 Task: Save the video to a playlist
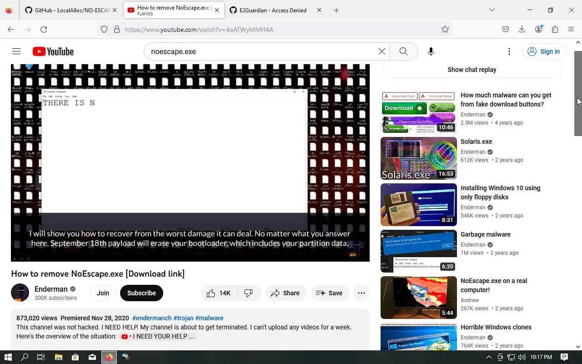[329, 293]
